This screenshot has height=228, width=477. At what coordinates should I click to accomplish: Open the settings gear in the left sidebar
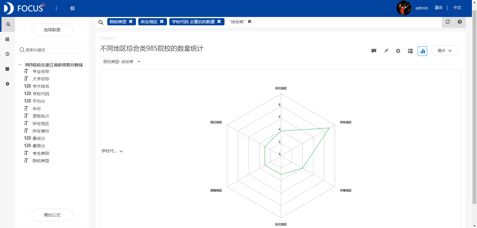[x=7, y=84]
